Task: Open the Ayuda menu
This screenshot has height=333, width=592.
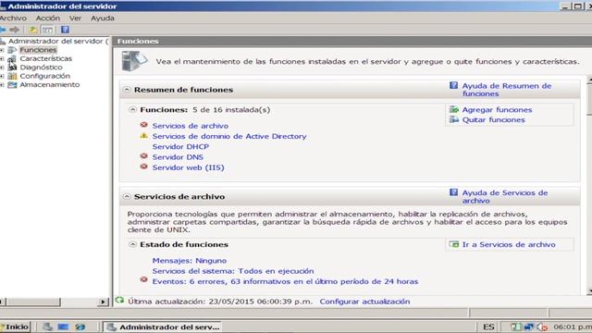Action: coord(103,18)
